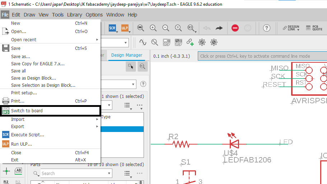Click the zoom select icon
This screenshot has height=184, width=327.
[x=191, y=28]
